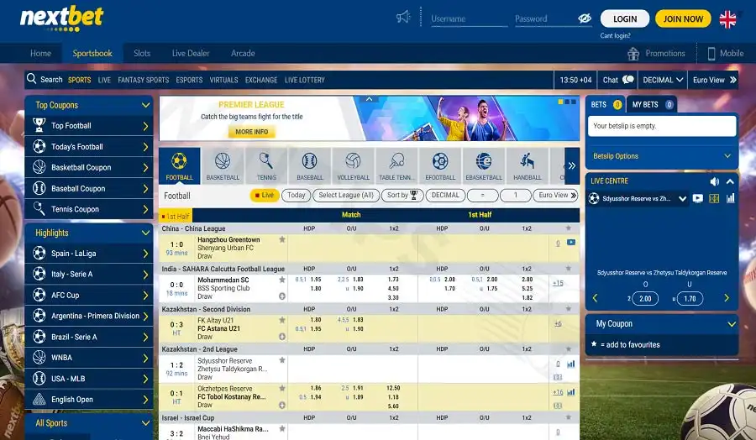Expand more markets for Mohammedan SC match
Screen dimensions: 756x440
[282, 296]
